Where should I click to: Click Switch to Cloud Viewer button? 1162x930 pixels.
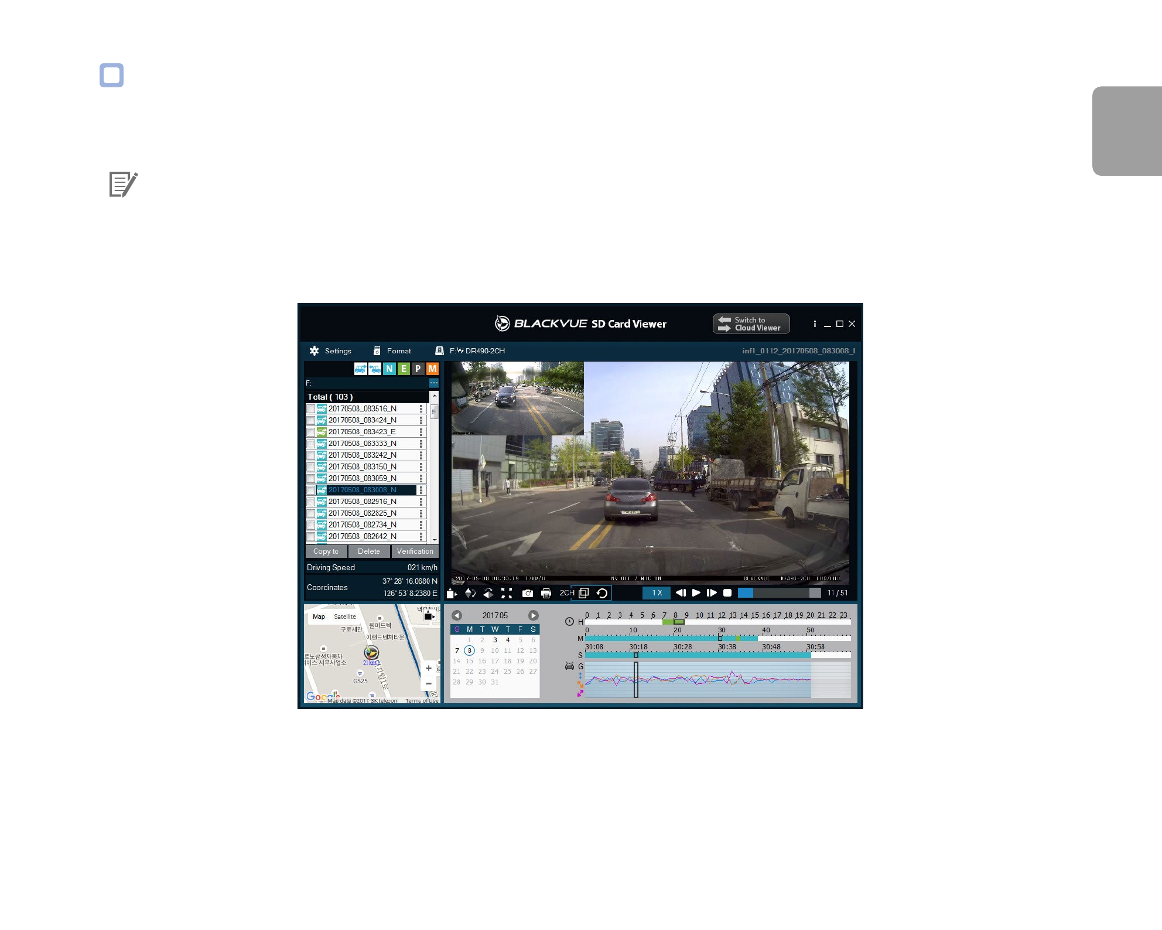click(x=751, y=324)
